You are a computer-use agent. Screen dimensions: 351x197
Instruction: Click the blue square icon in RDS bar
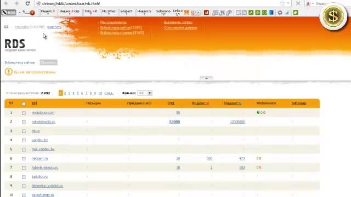tap(271, 13)
